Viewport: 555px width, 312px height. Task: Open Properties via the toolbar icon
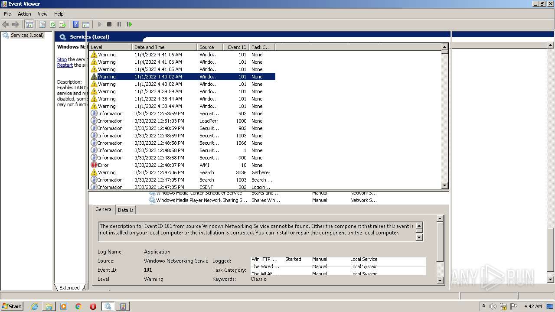[x=42, y=24]
